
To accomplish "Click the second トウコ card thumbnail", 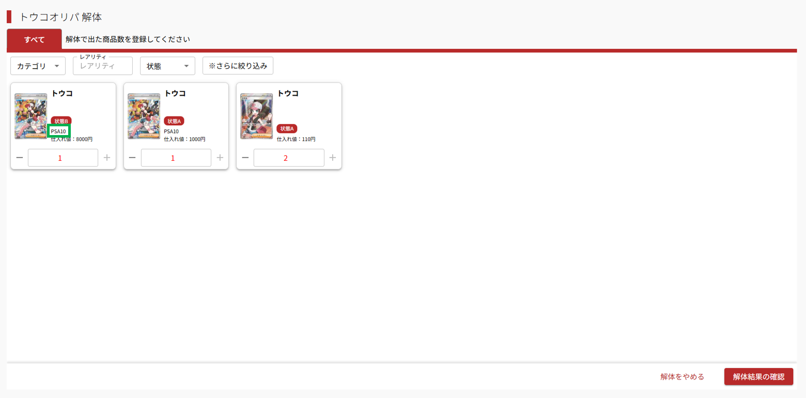I will [x=144, y=117].
